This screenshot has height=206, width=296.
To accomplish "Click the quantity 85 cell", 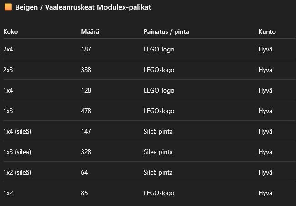I will coord(84,193).
